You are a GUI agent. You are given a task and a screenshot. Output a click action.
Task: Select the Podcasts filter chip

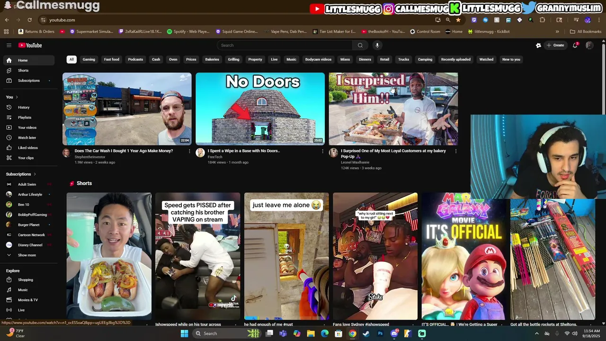[135, 60]
